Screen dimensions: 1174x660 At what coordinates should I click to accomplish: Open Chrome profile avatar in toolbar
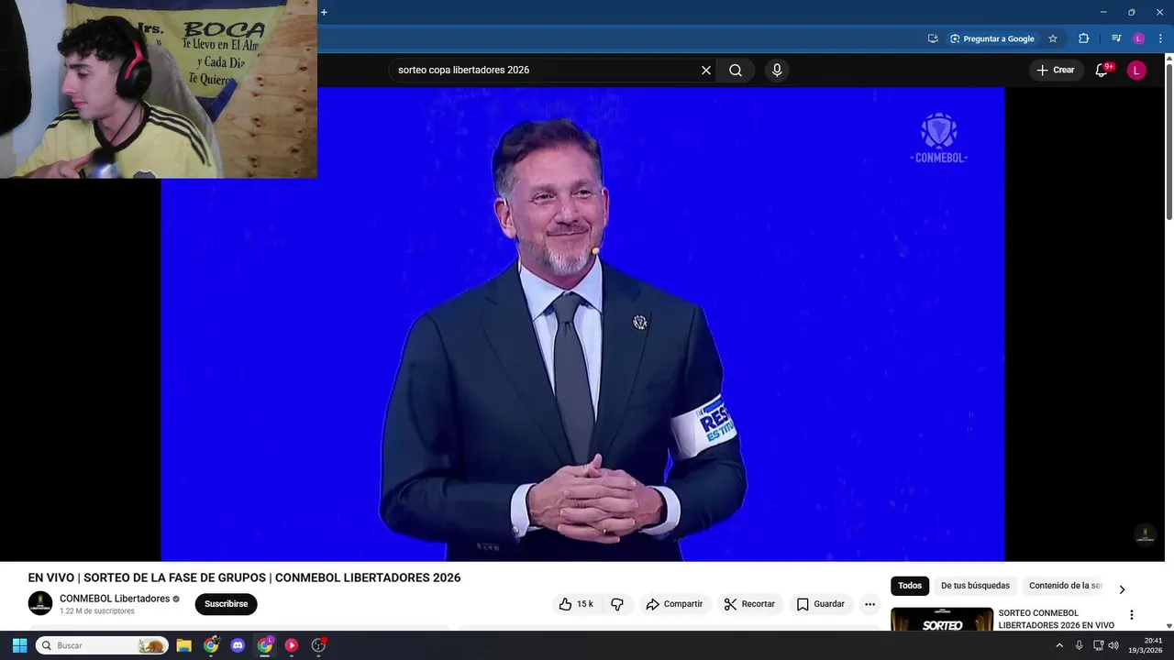tap(1138, 38)
